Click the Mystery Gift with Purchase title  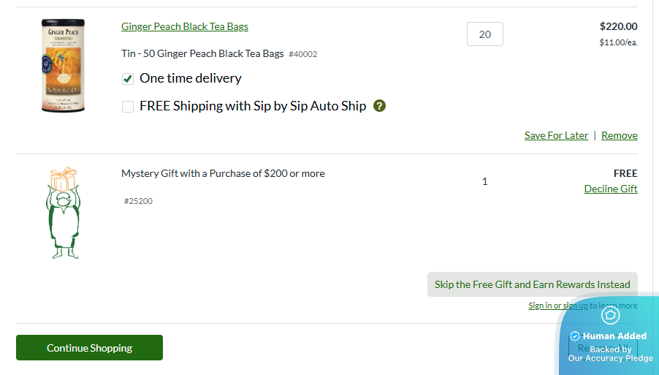pyautogui.click(x=223, y=173)
